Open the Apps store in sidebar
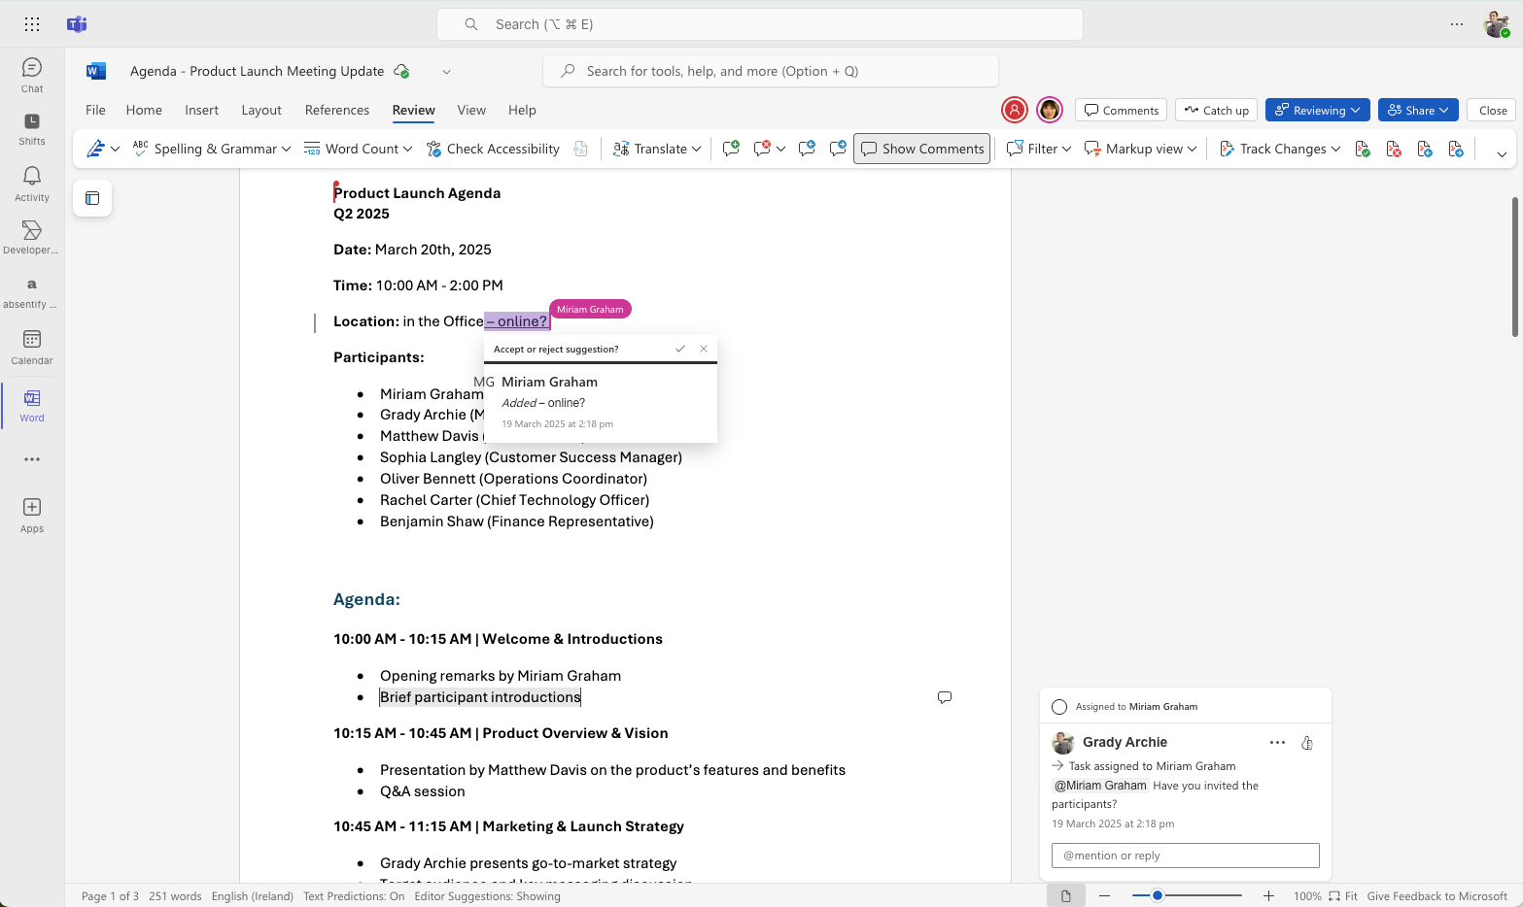 pos(32,515)
